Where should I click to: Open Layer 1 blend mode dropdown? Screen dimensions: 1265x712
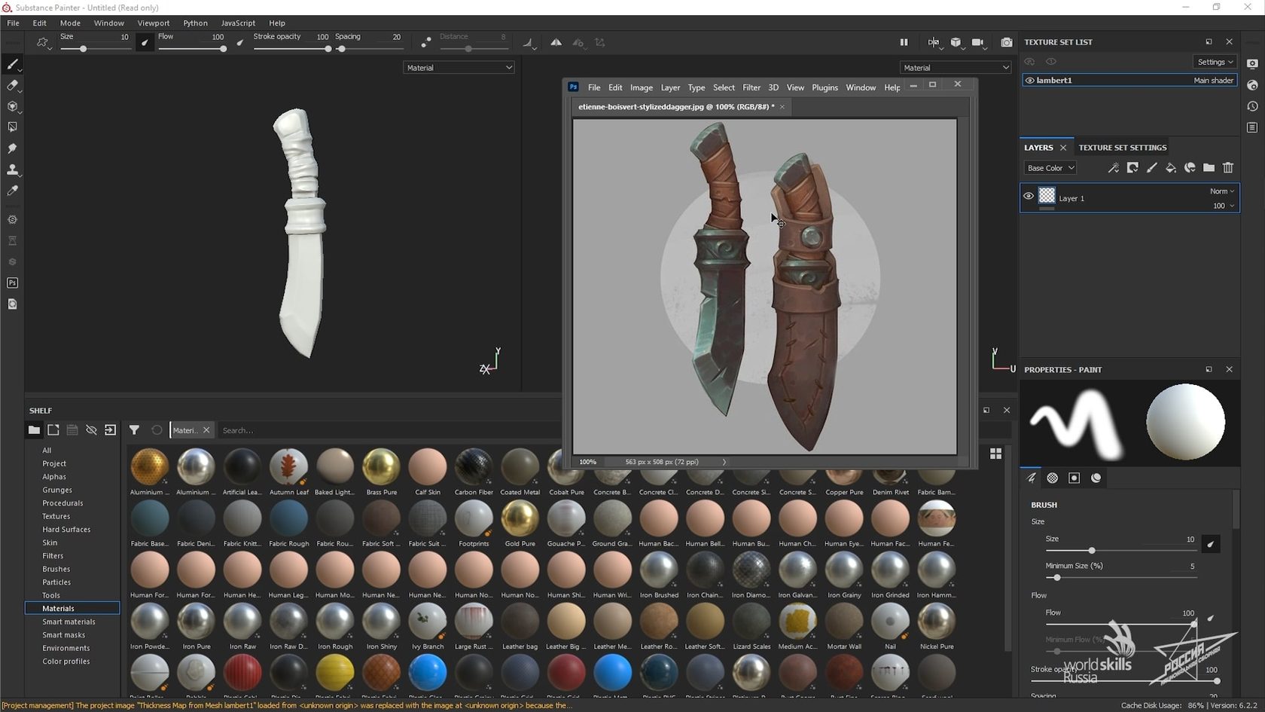(1221, 191)
